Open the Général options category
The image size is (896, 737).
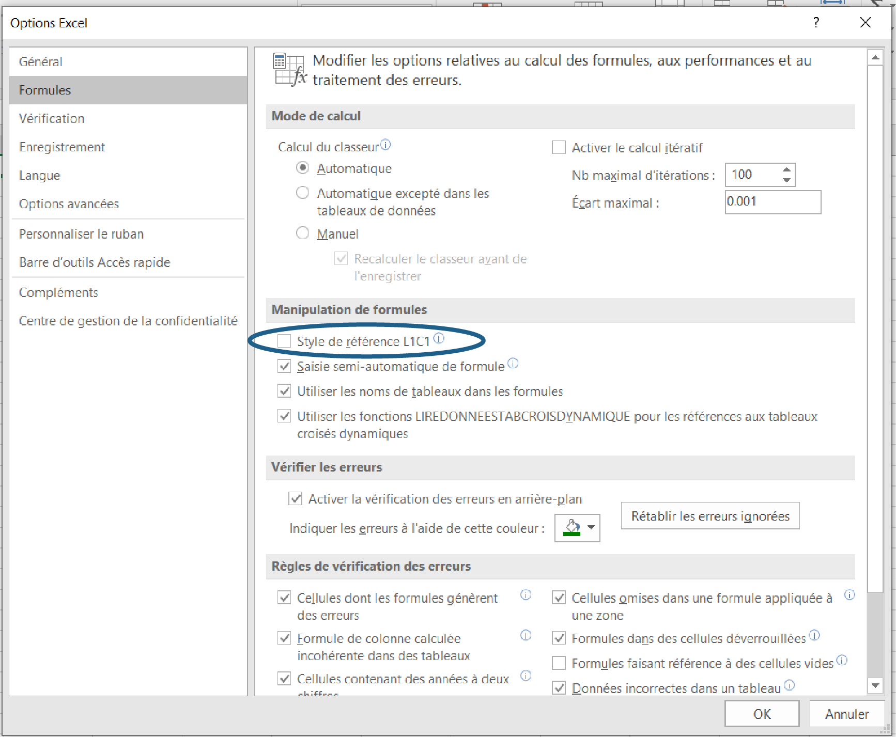128,61
